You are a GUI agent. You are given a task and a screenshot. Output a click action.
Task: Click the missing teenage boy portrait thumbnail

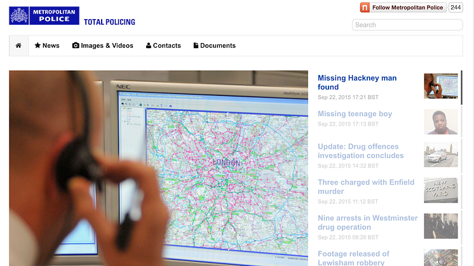pyautogui.click(x=441, y=122)
